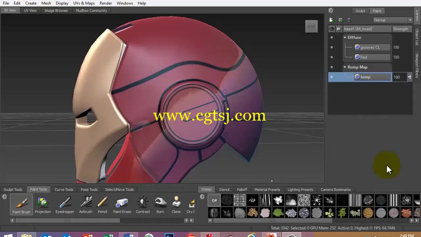Image resolution: width=421 pixels, height=237 pixels.
Task: Open the Render menu
Action: coord(106,3)
